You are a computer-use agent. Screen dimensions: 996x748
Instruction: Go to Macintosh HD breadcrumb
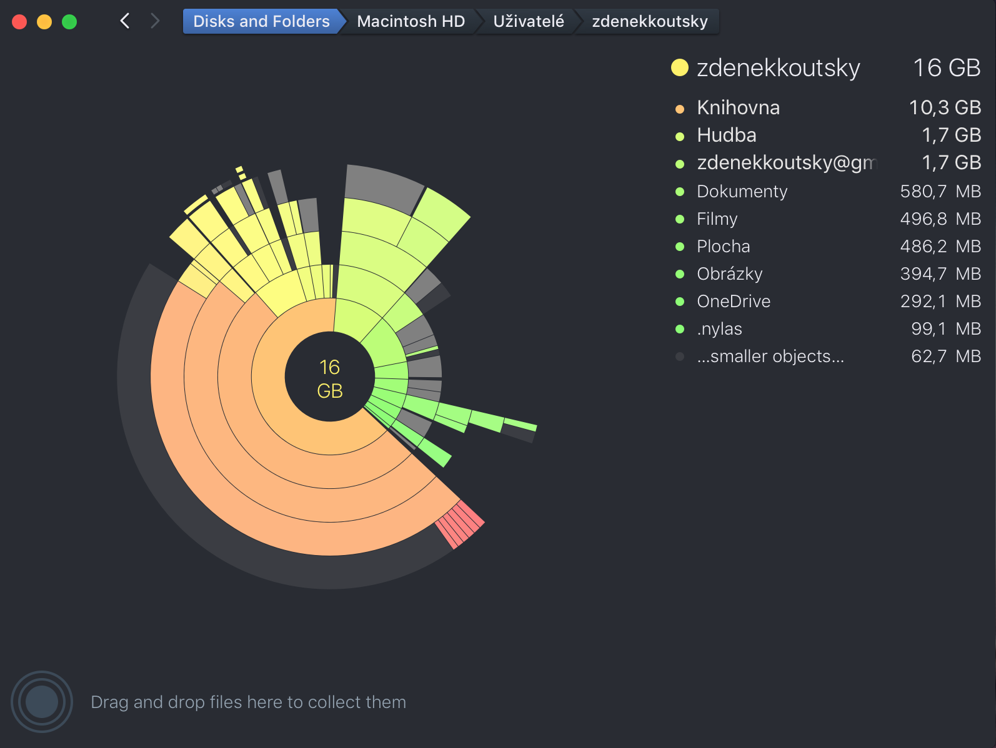click(411, 21)
